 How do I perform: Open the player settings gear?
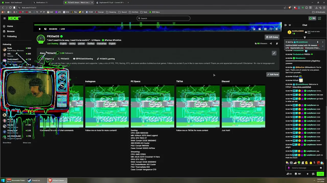pos(276,29)
